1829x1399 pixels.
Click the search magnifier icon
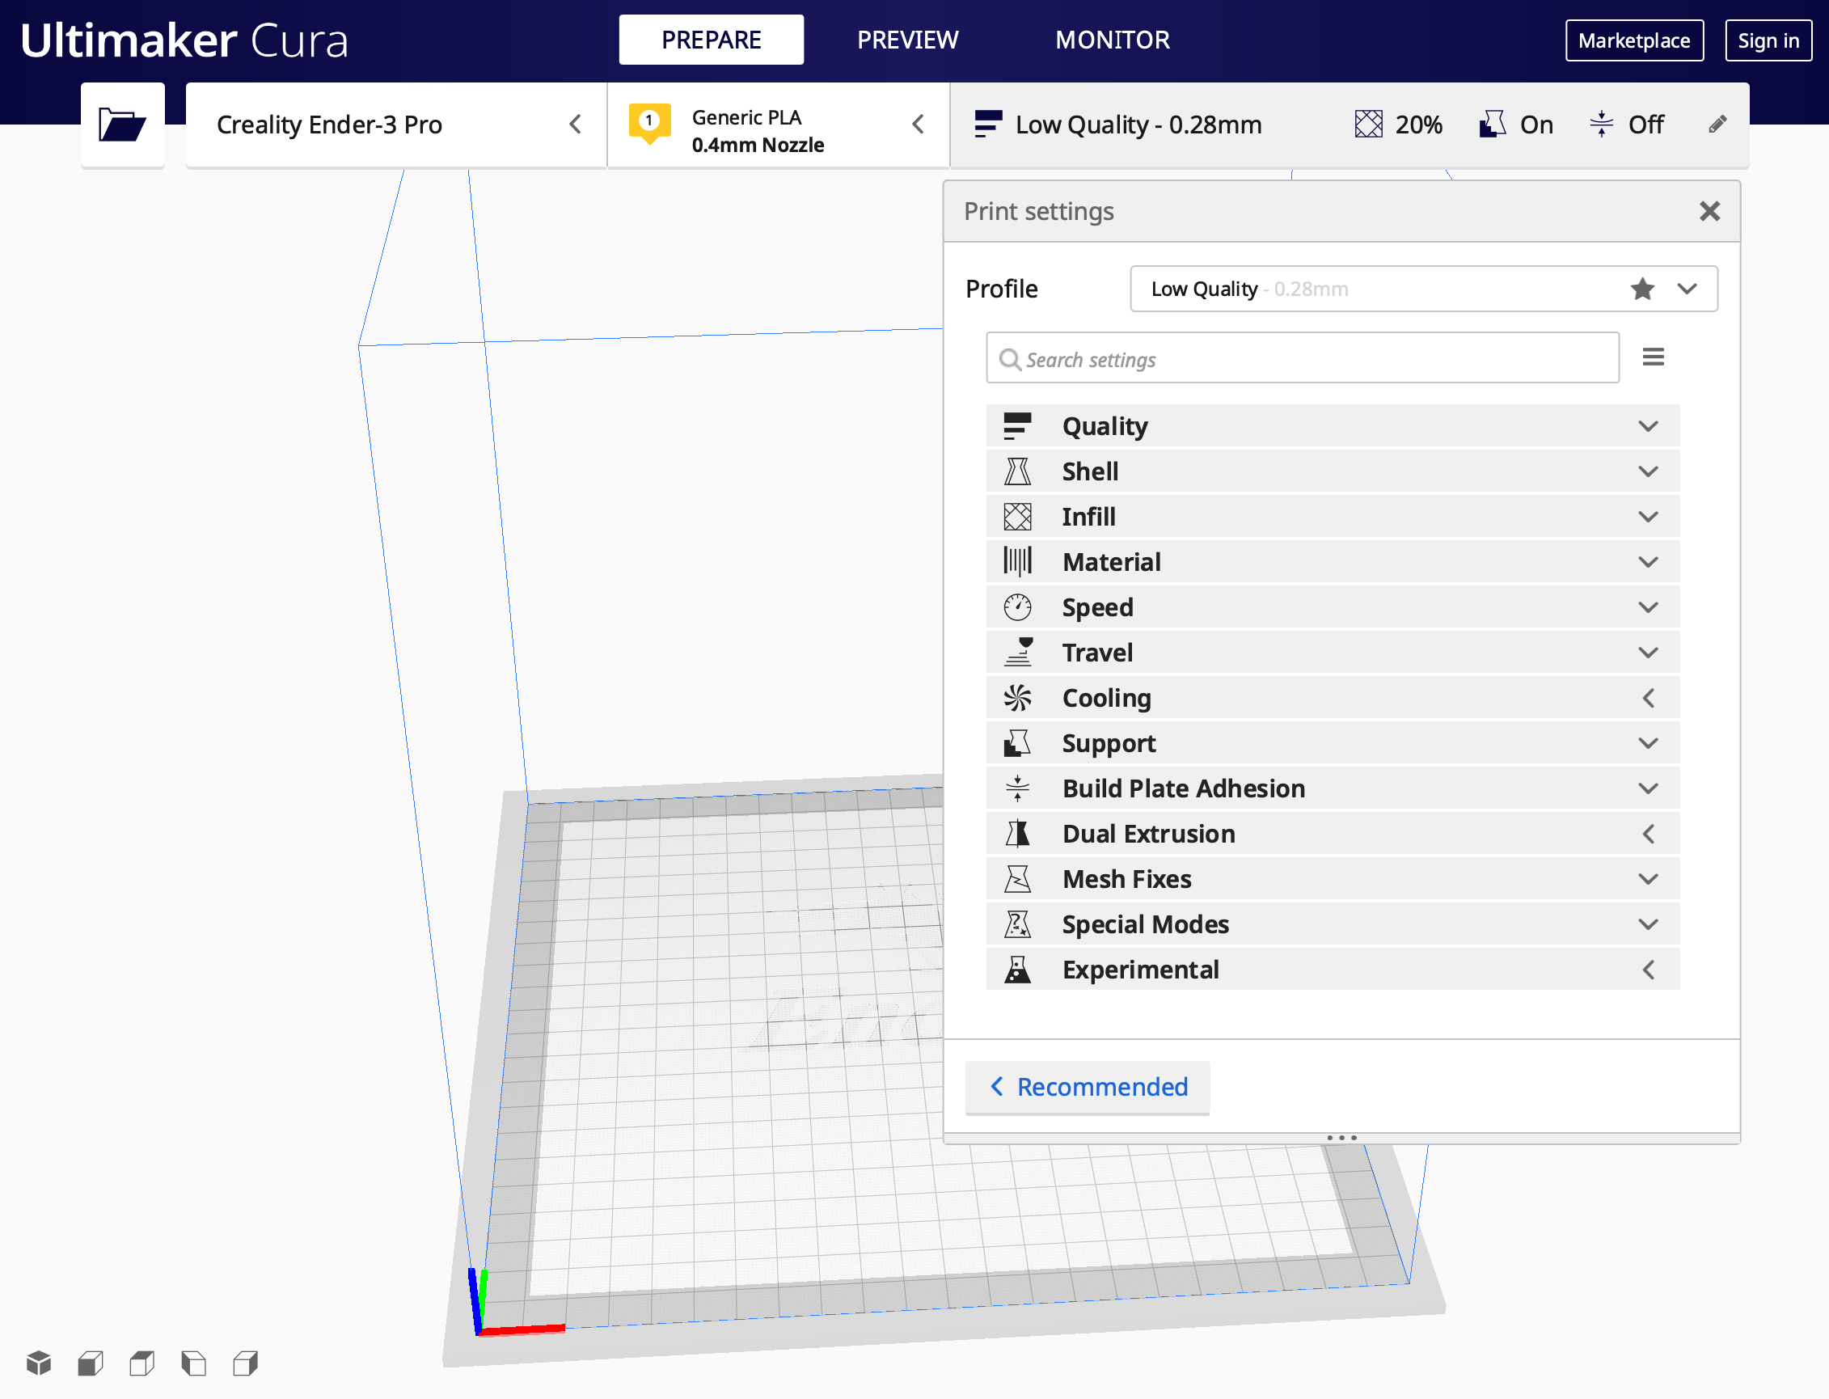1010,359
